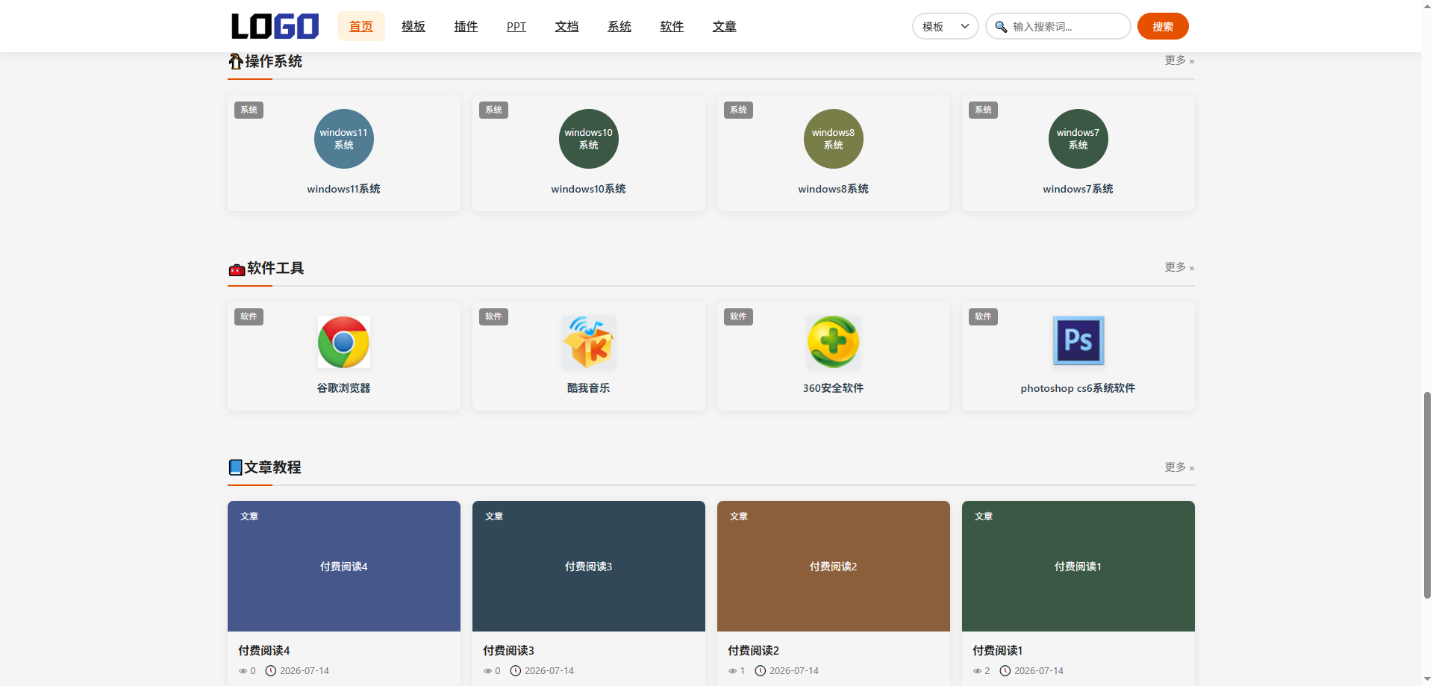Click the Google Chrome browser icon
The width and height of the screenshot is (1433, 686).
tap(344, 342)
